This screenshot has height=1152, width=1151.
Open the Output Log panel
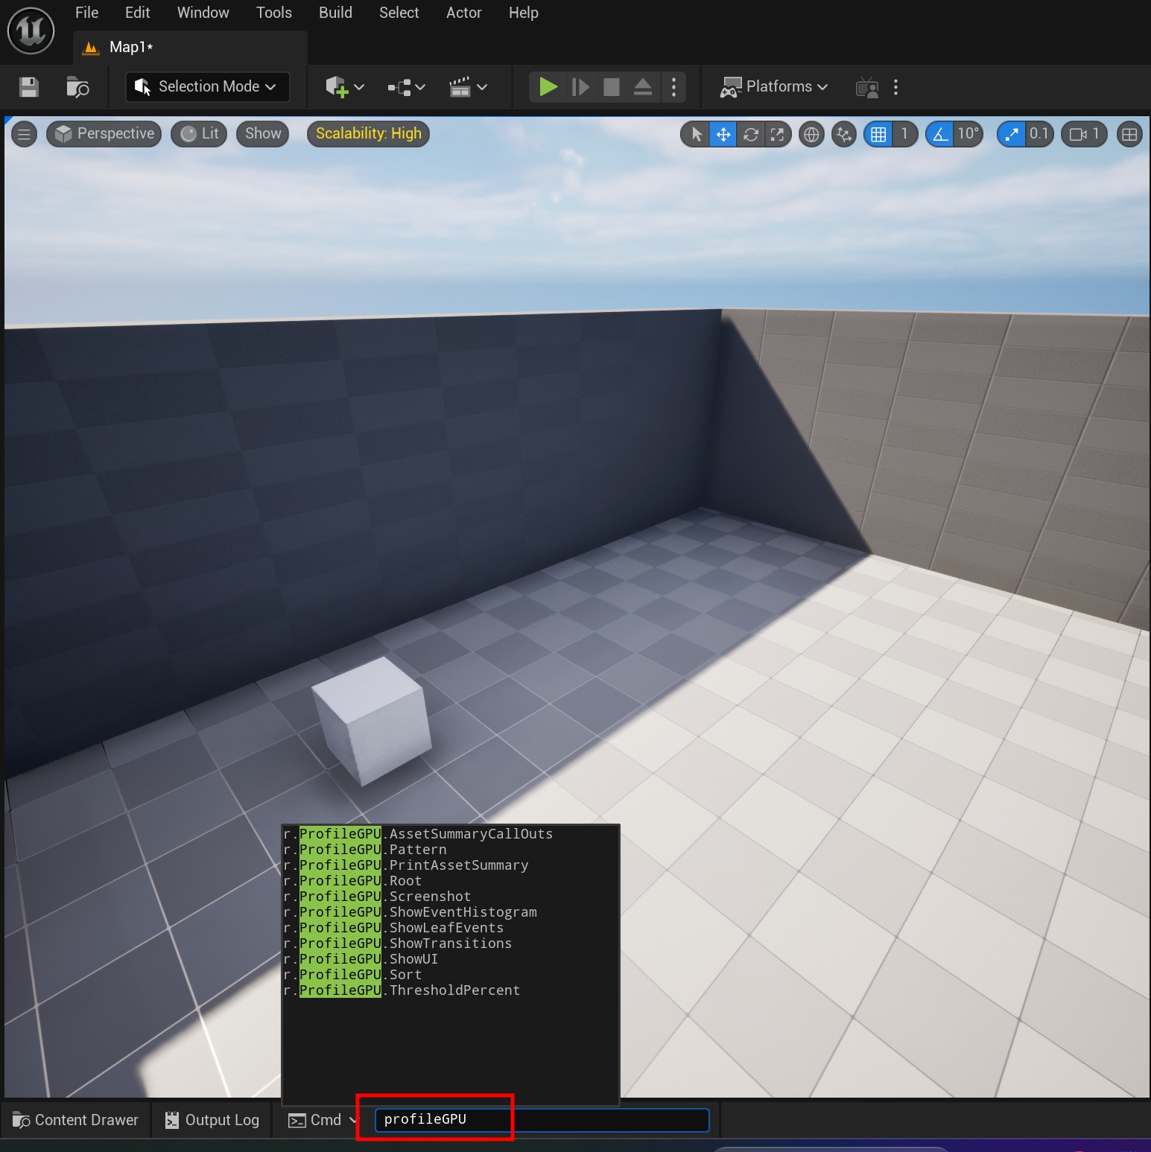[x=212, y=1120]
